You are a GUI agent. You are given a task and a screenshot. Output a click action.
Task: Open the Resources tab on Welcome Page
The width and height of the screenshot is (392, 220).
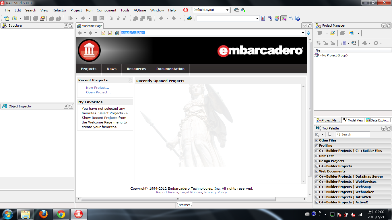(x=136, y=69)
